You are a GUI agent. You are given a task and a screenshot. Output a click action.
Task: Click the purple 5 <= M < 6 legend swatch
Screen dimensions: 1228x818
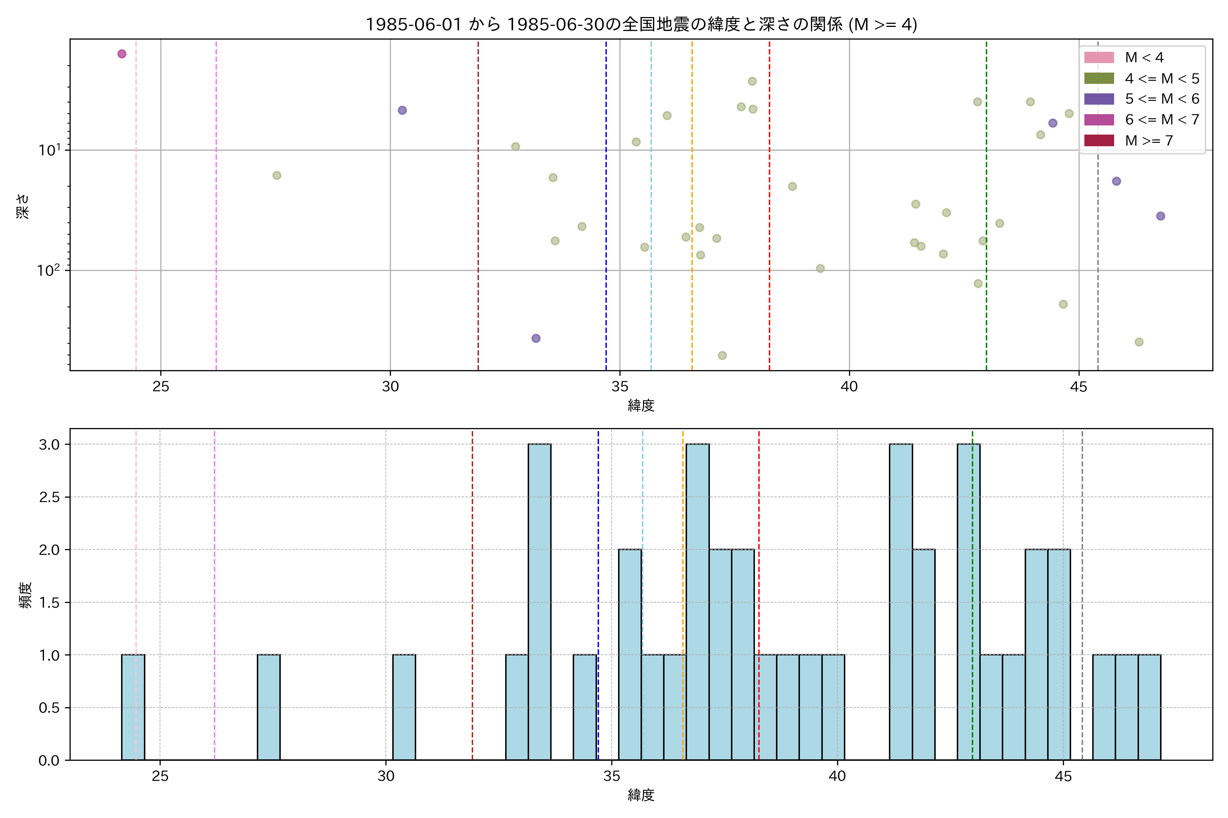point(1098,99)
